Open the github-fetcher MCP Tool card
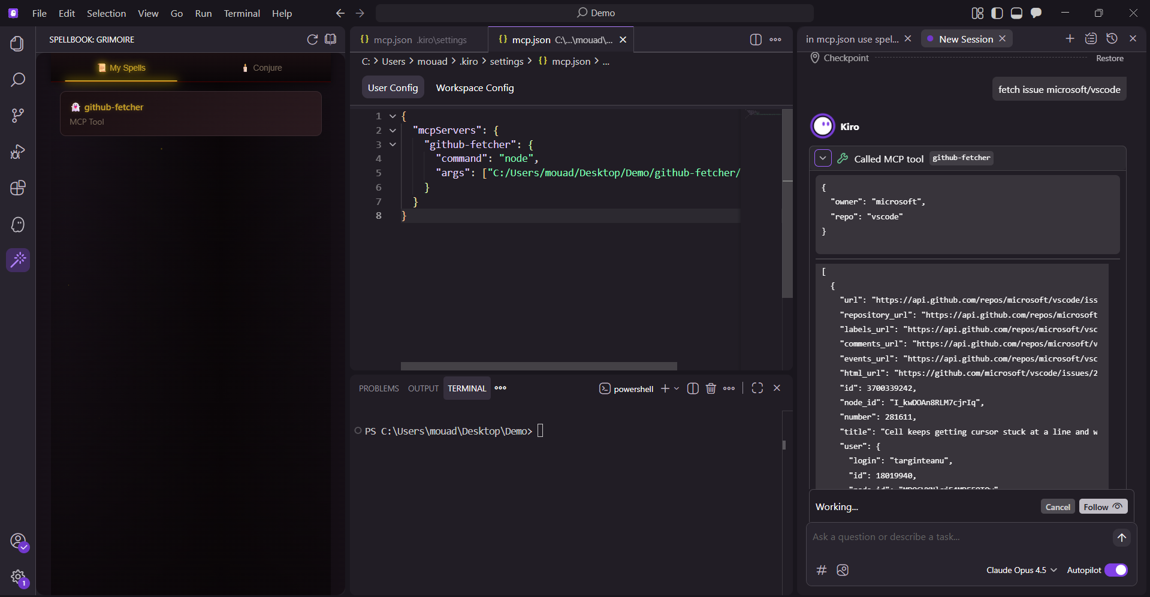Image resolution: width=1150 pixels, height=597 pixels. [x=191, y=114]
